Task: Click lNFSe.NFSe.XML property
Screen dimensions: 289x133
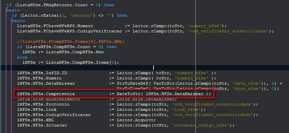Action: click(x=35, y=120)
